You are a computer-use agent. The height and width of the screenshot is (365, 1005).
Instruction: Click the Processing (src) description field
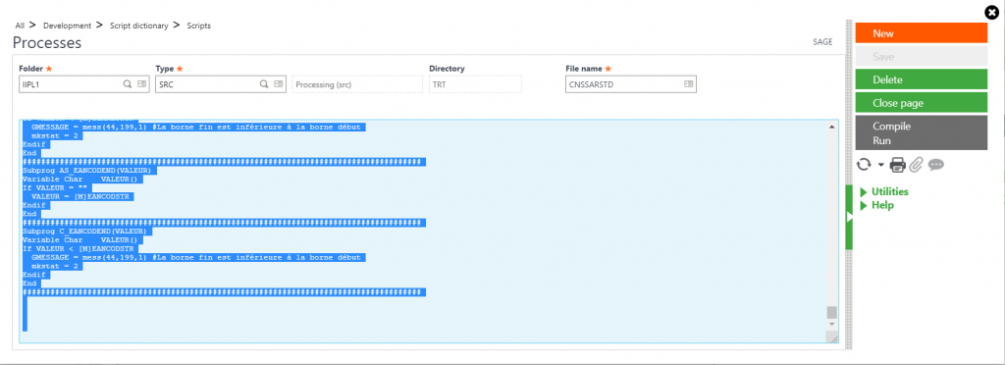coord(357,84)
